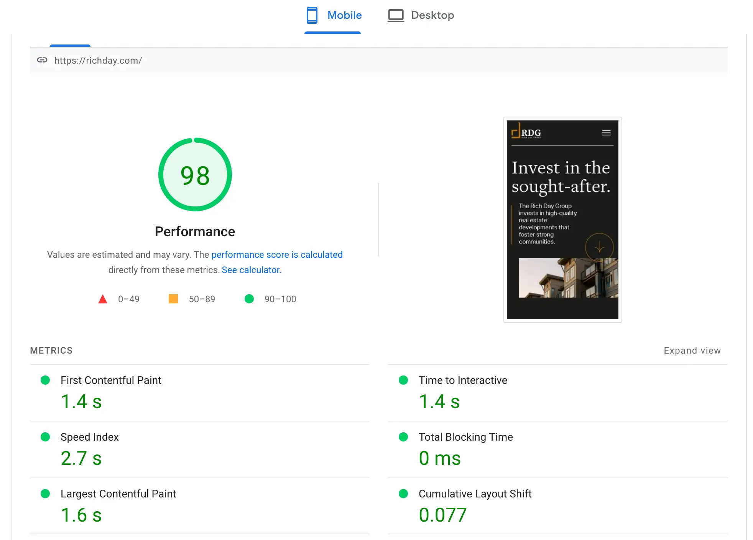753x540 pixels.
Task: Click the down-arrow circle in screenshot
Action: 600,247
